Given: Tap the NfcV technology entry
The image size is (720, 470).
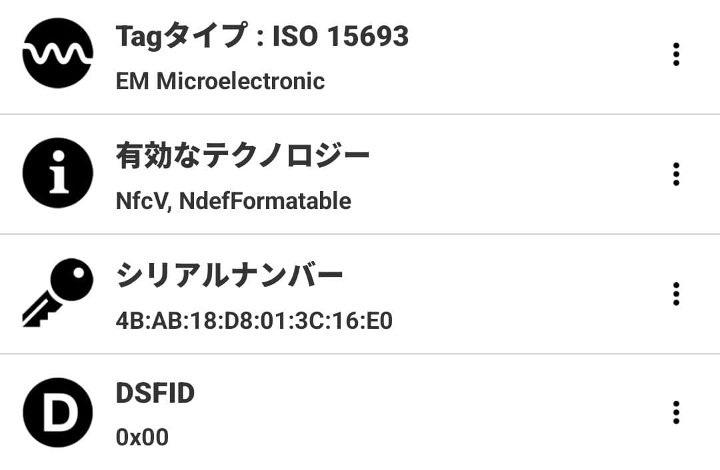Looking at the screenshot, I should (x=144, y=200).
